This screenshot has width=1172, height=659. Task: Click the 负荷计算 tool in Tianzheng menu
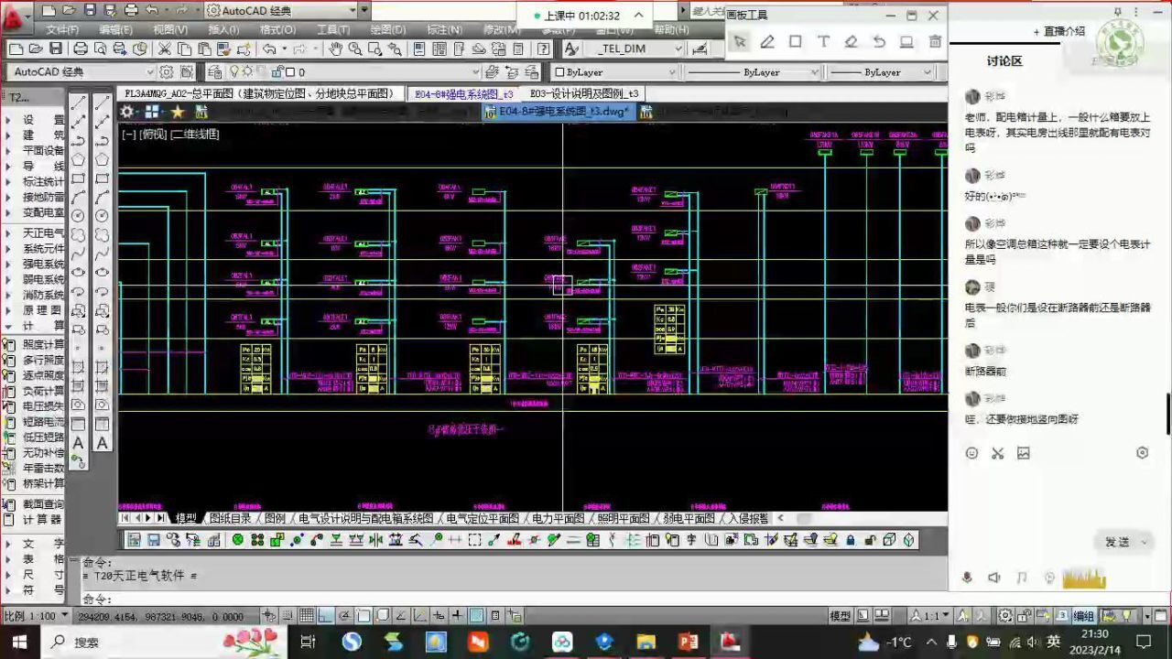(x=34, y=391)
